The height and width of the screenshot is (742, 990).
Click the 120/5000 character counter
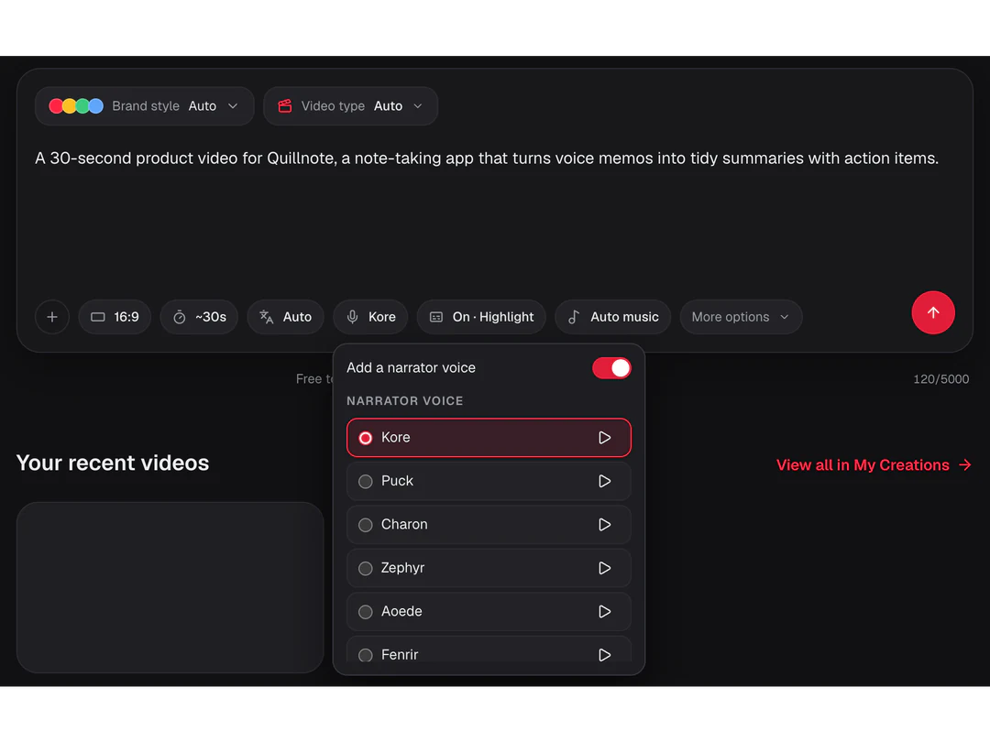[940, 379]
